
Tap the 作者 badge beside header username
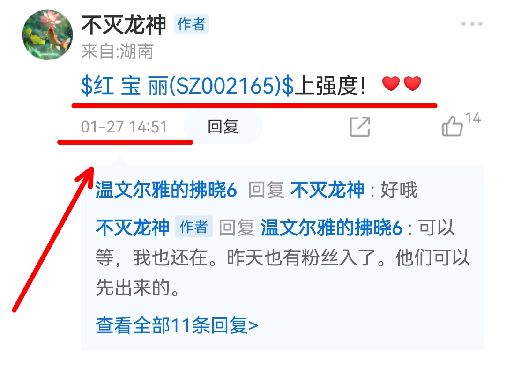192,24
